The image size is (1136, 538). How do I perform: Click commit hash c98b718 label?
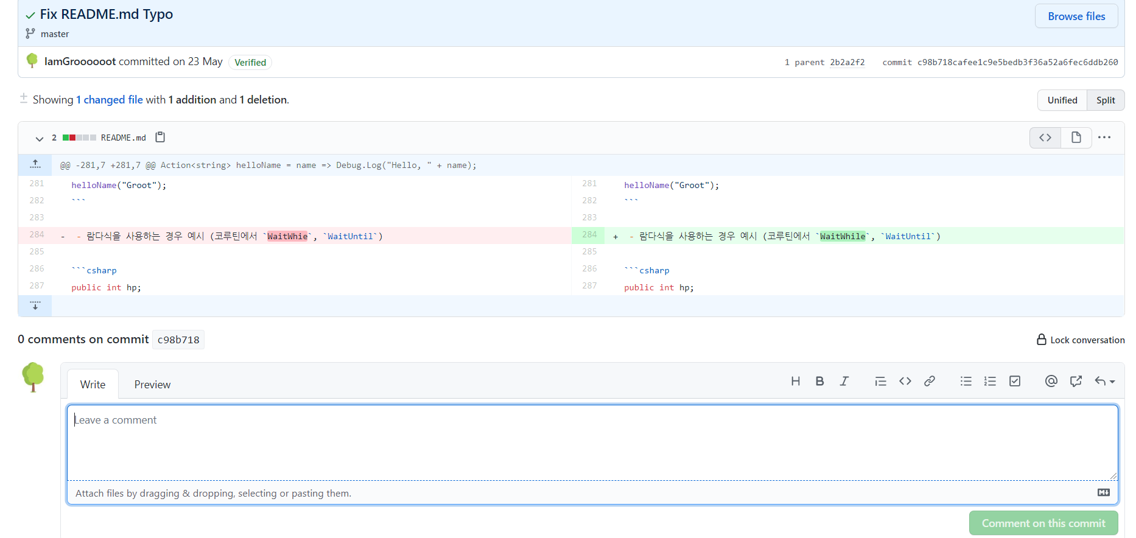[x=178, y=340]
